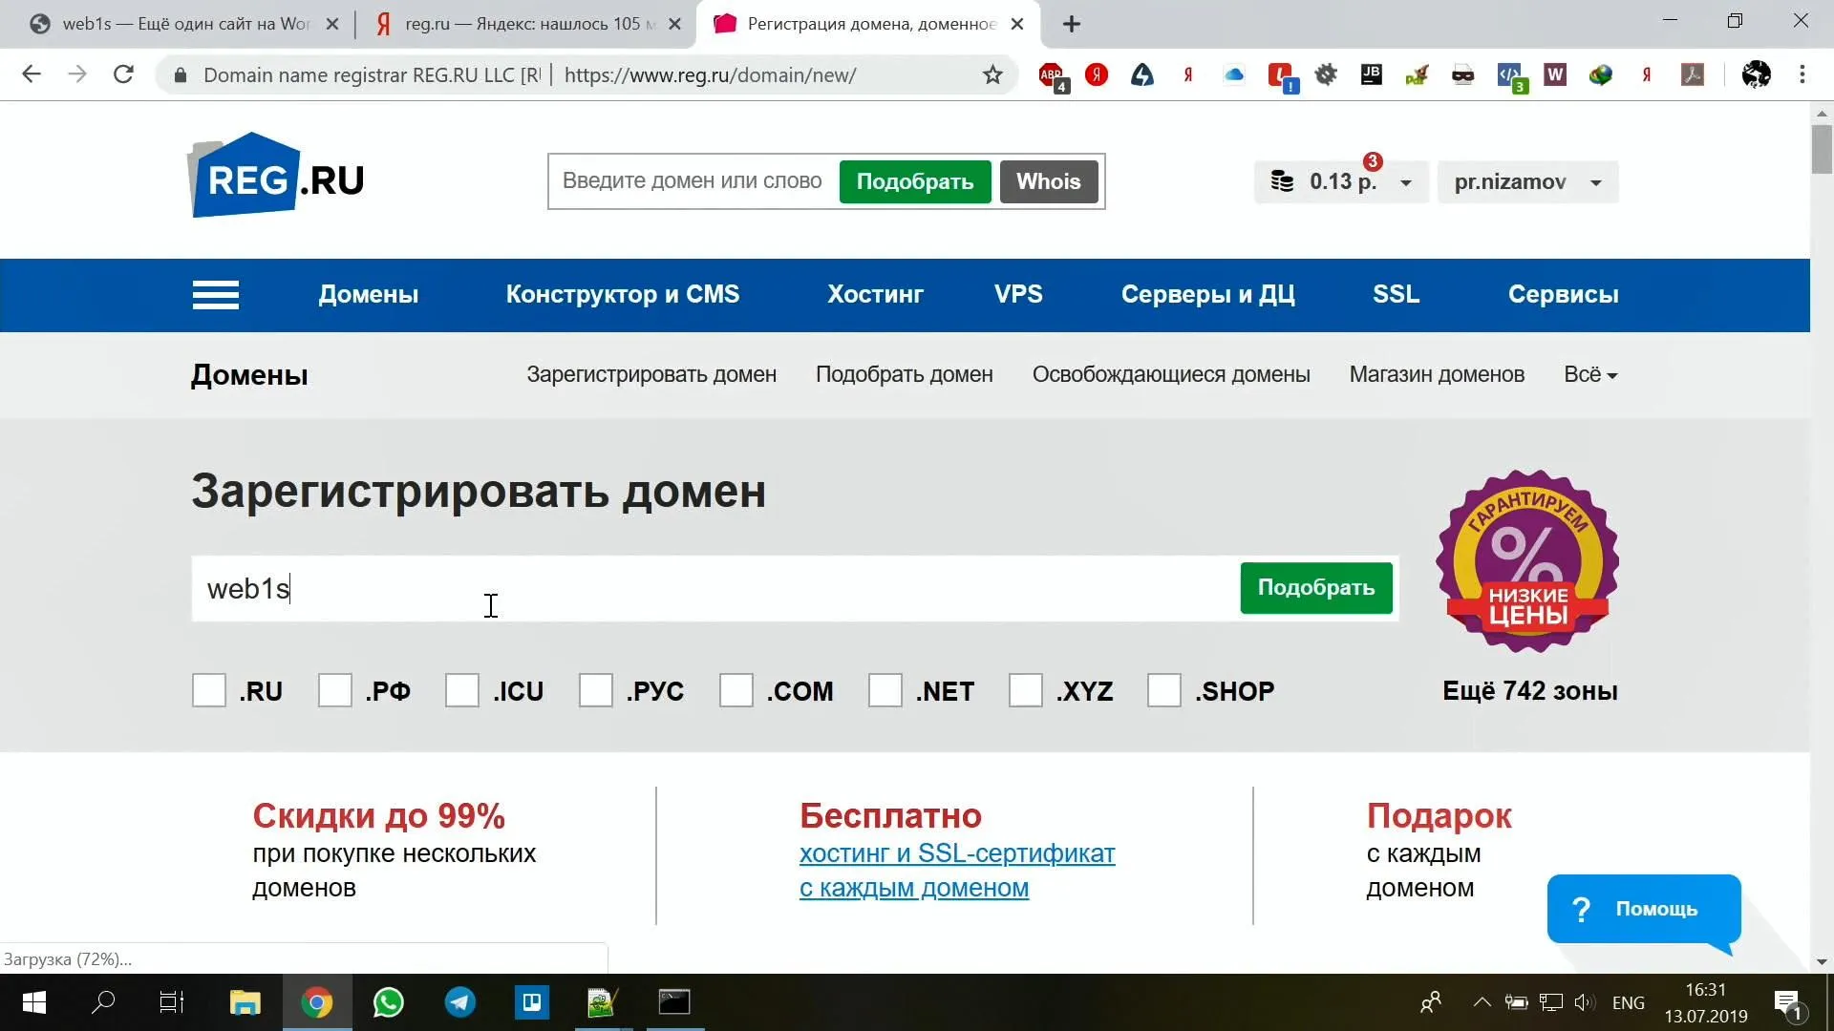This screenshot has width=1834, height=1031.
Task: Reload the current page
Action: (123, 74)
